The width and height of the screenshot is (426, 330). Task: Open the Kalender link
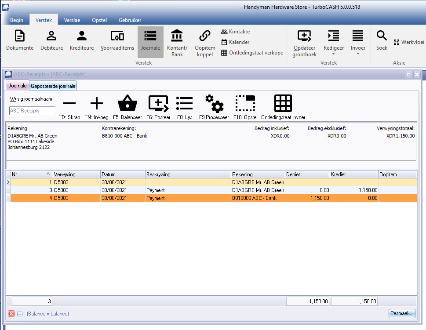239,42
